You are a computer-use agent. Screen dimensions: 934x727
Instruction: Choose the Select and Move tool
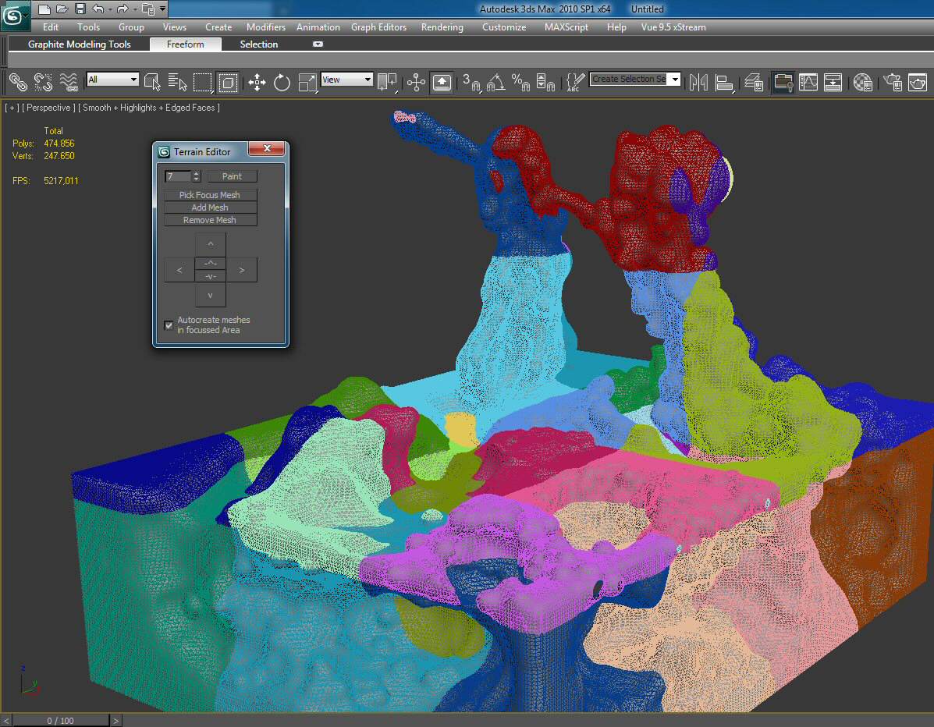click(x=257, y=82)
